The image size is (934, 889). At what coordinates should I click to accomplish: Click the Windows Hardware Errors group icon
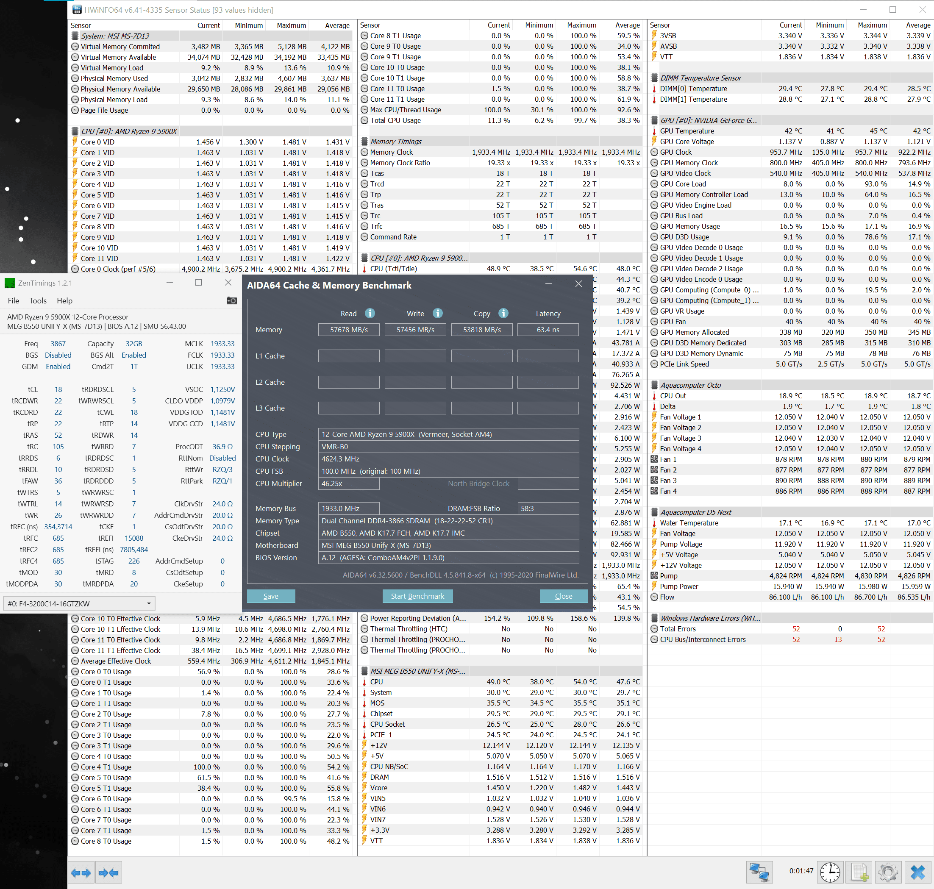[x=654, y=618]
